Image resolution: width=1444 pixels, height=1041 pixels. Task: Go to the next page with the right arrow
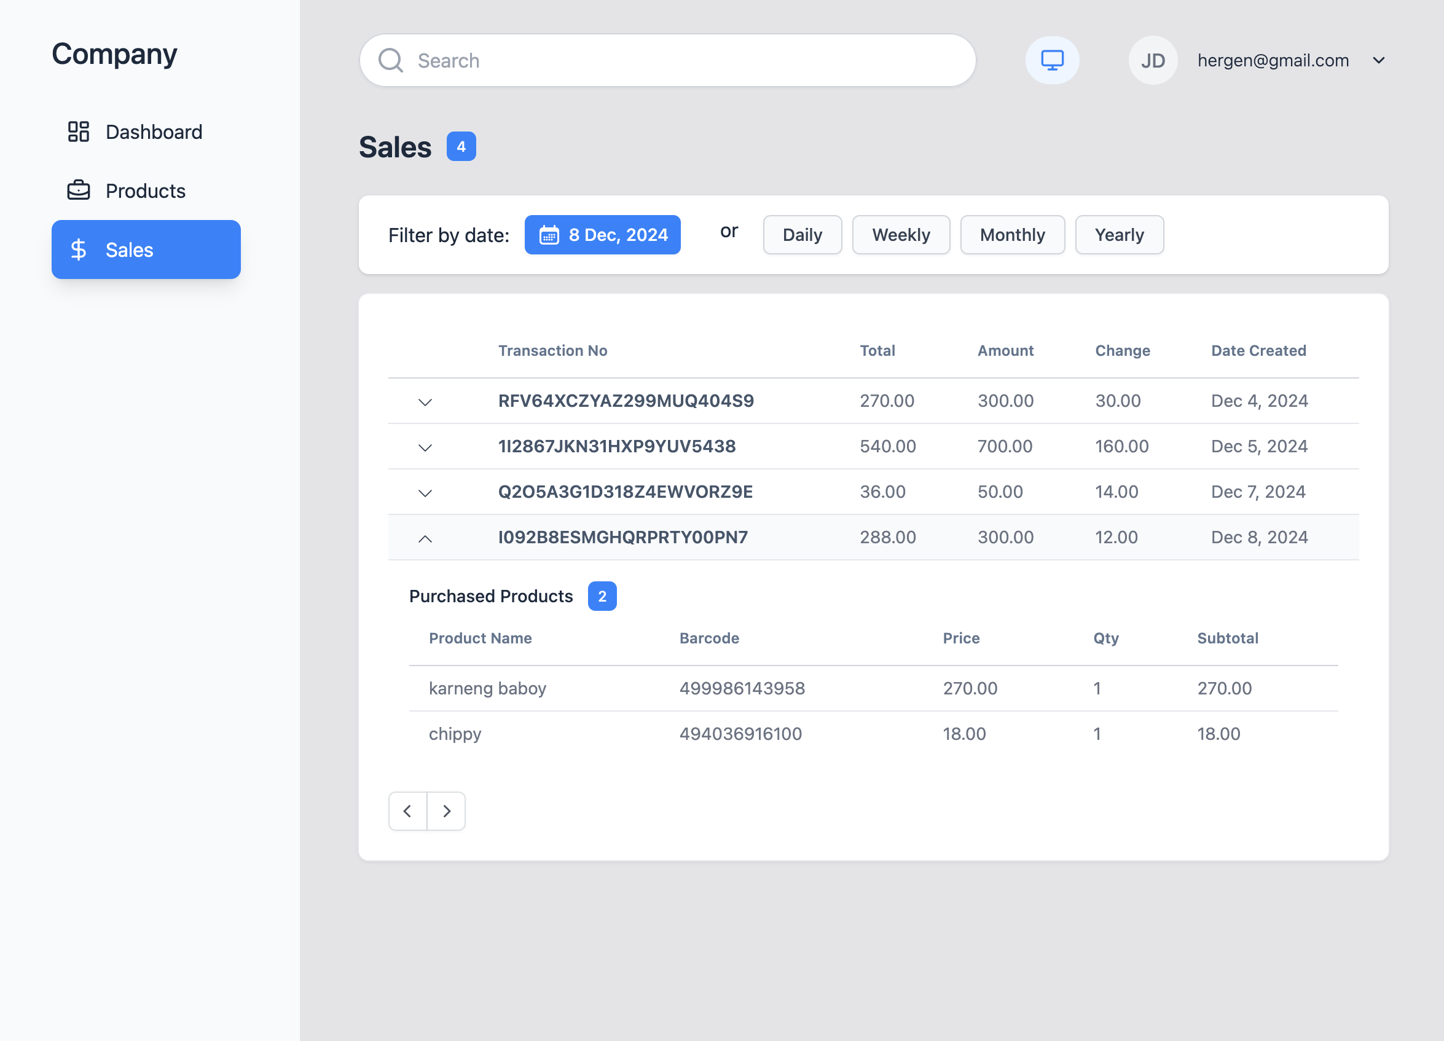[446, 811]
